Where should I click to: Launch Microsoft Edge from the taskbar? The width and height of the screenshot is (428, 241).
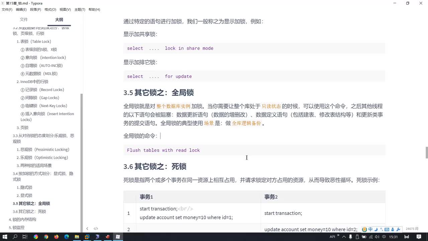point(66,237)
